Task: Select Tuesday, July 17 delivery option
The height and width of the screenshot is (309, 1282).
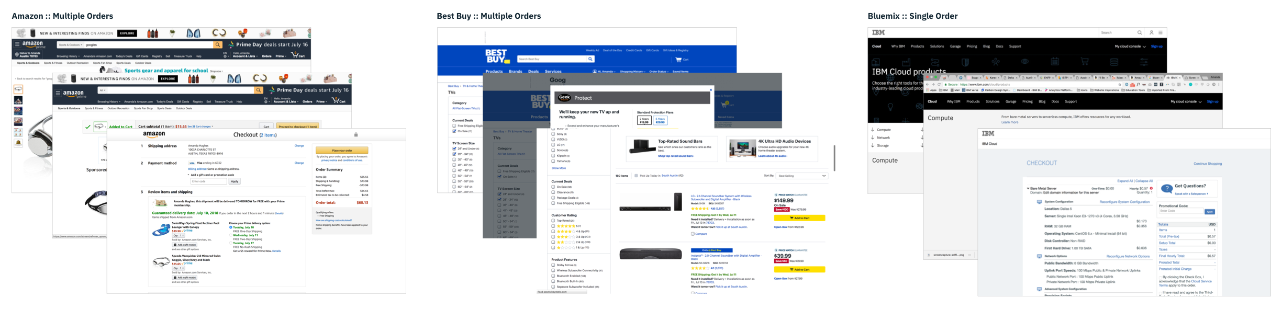Action: (231, 243)
